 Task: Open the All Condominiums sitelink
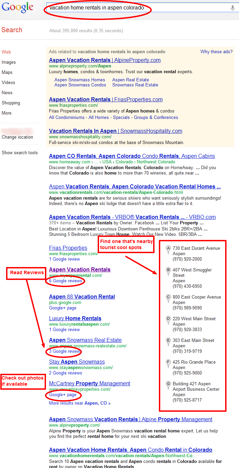[67, 118]
